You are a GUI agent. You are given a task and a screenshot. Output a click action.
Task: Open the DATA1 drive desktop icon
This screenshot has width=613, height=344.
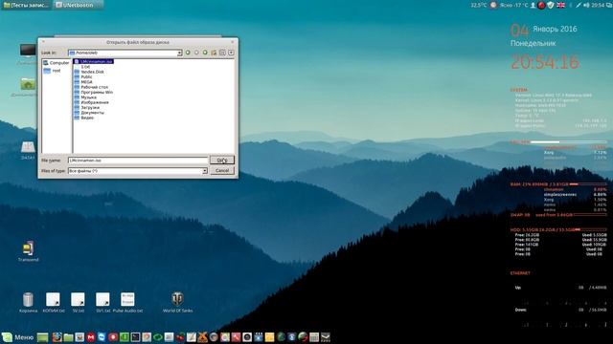pos(28,150)
